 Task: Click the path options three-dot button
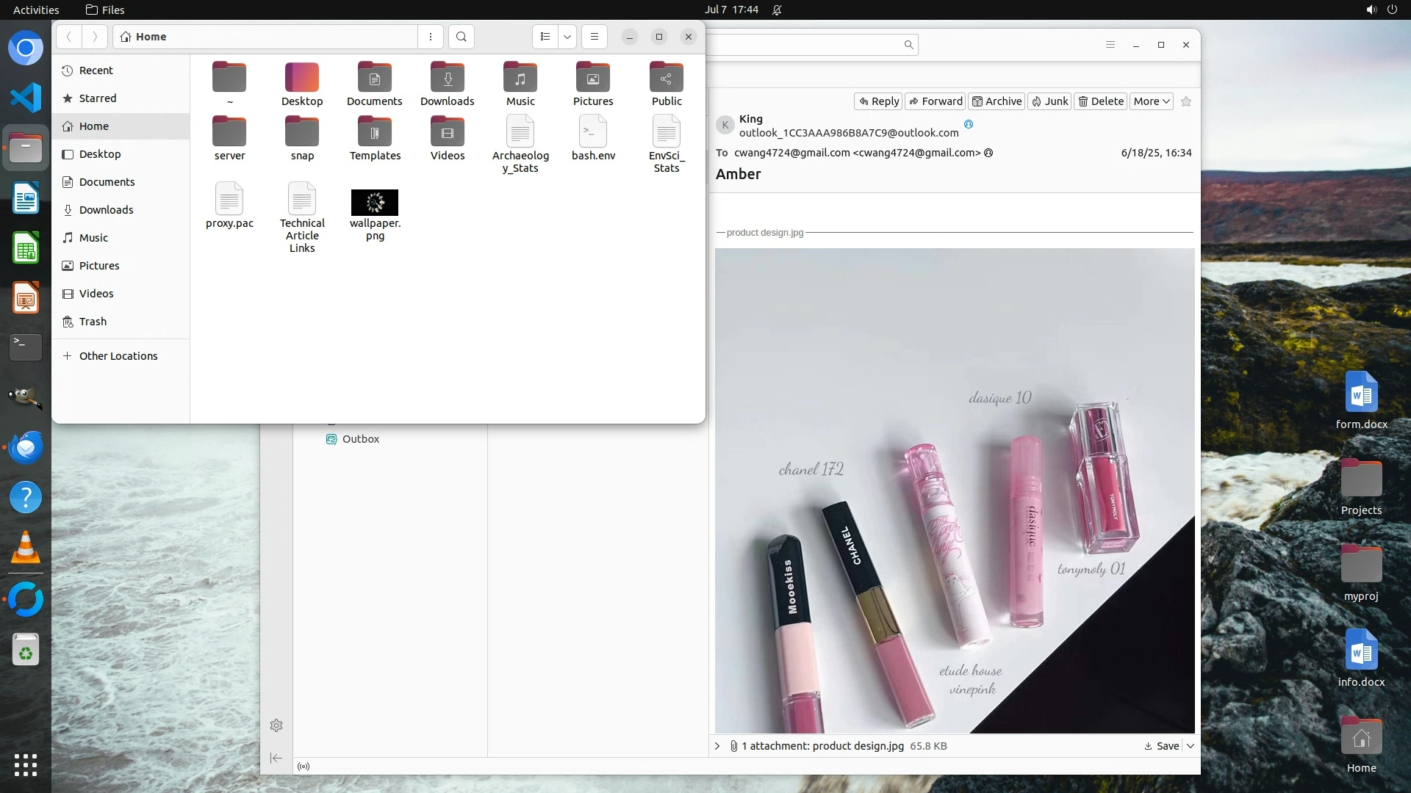(x=431, y=37)
